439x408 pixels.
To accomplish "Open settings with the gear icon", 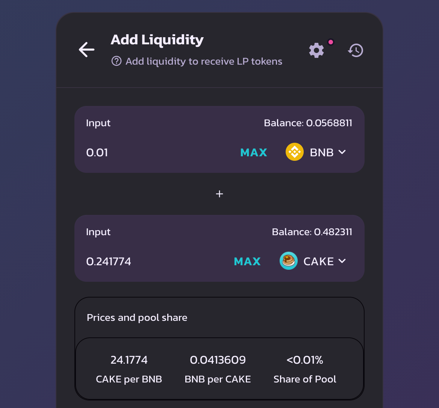I will click(316, 50).
